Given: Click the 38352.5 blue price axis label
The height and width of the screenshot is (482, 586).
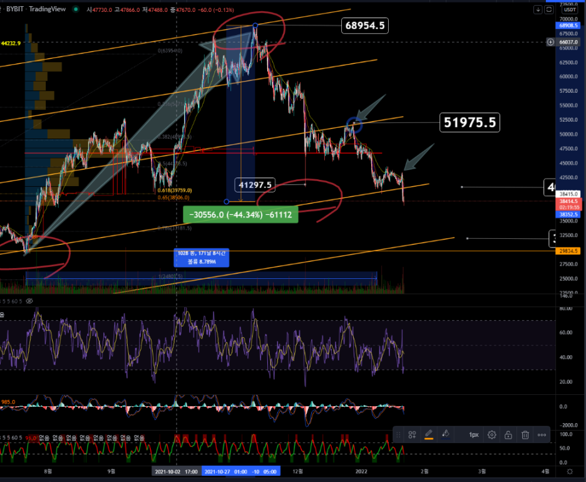Looking at the screenshot, I should pos(568,214).
